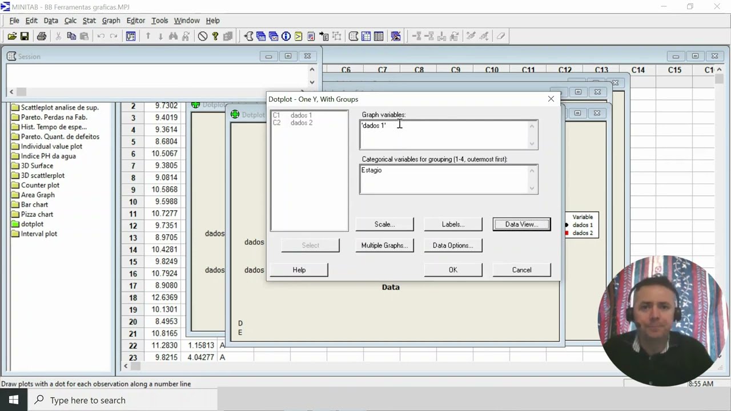Viewport: 731px width, 411px height.
Task: Open Help via the question mark icon
Action: 215,36
